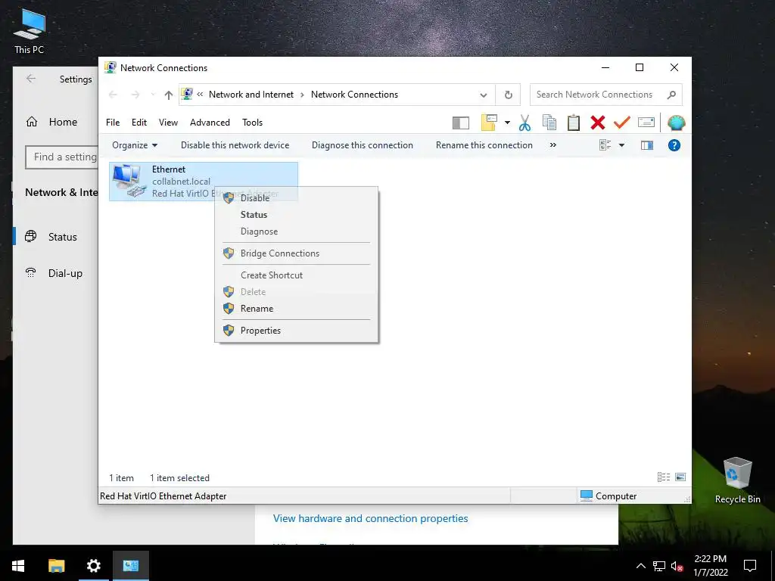775x581 pixels.
Task: Click the Back arrow in Network Connections
Action: [x=113, y=95]
